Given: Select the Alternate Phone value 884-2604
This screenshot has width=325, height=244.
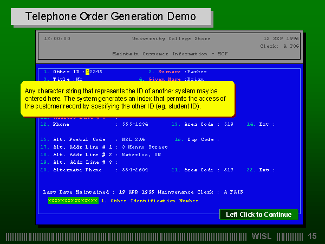Looking at the screenshot, I should [134, 170].
